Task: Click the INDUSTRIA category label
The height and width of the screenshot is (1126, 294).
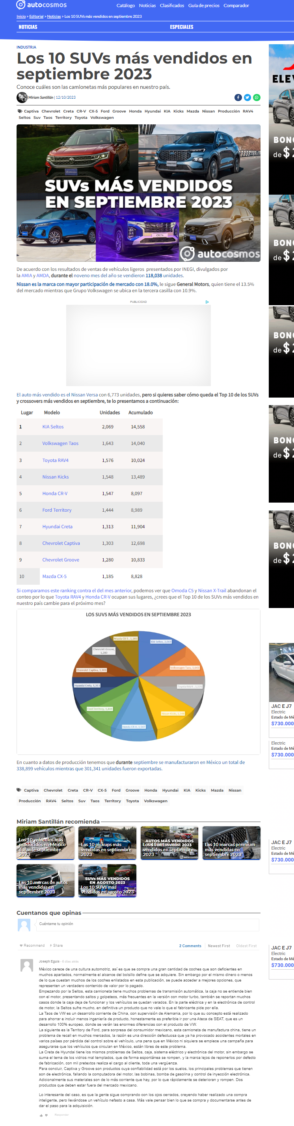Action: coord(26,47)
